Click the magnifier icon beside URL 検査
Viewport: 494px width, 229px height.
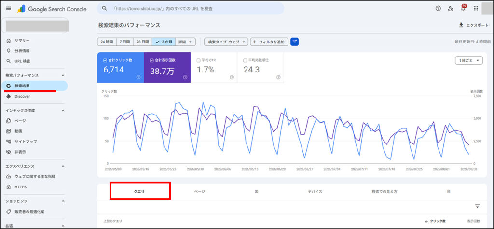tap(9, 61)
